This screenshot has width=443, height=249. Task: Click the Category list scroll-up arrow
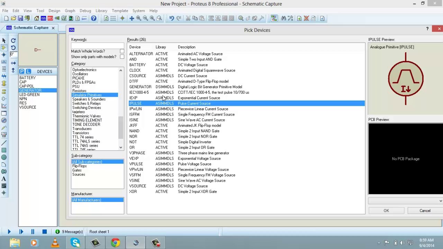pos(121,71)
